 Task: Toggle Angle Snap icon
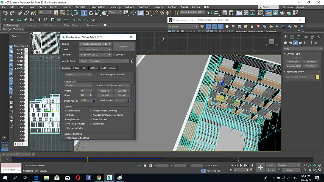click(x=155, y=13)
